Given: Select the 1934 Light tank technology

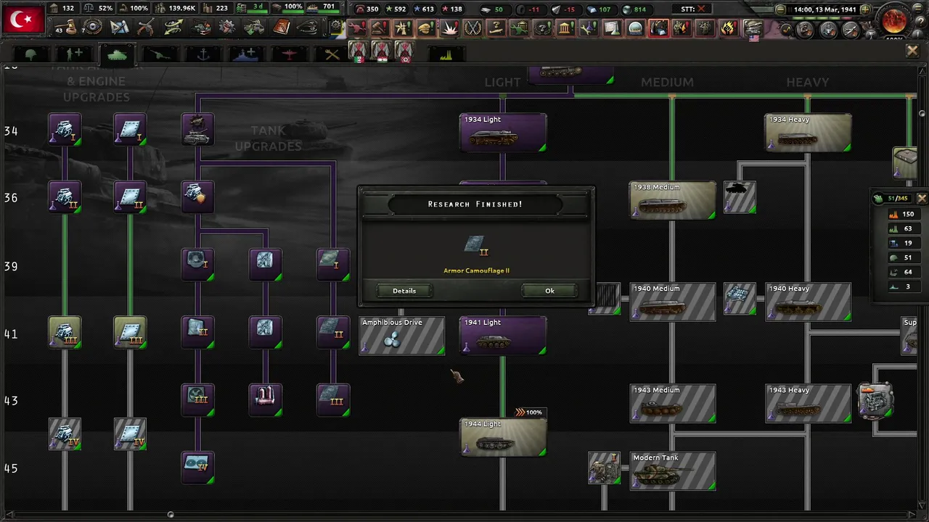Looking at the screenshot, I should point(503,133).
